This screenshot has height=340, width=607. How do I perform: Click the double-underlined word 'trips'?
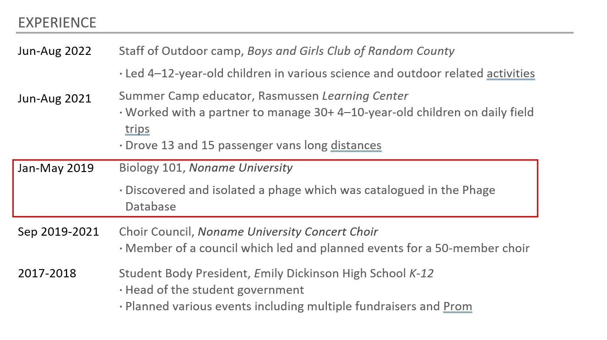pyautogui.click(x=137, y=129)
